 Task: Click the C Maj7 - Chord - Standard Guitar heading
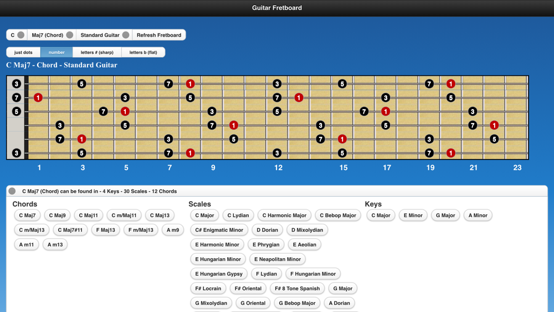coord(62,65)
